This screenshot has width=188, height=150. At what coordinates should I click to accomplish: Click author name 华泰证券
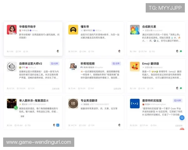pyautogui.click(x=26, y=31)
